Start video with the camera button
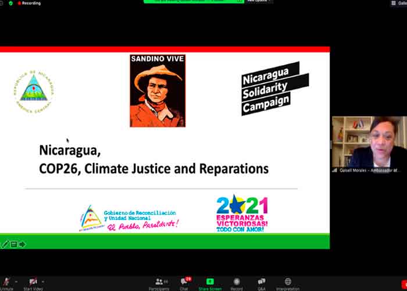Viewport: 407px width, 291px height. 33,282
